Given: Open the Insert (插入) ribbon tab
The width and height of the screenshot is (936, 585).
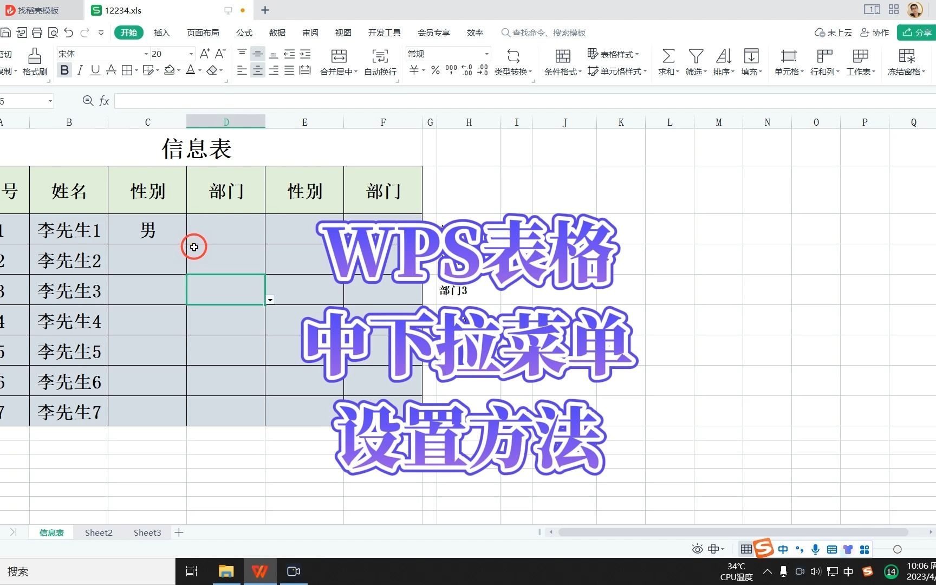Looking at the screenshot, I should coord(161,32).
